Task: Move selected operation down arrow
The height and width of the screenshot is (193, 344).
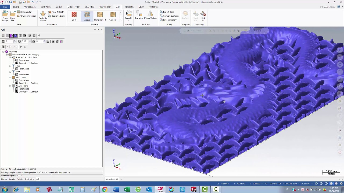Action: 25,47
